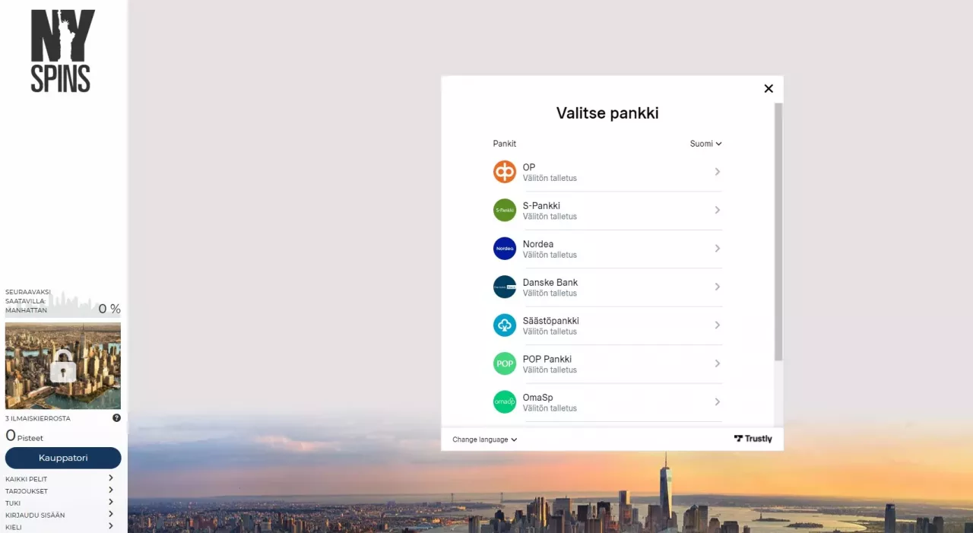Open the Change language dropdown
Screen dimensions: 973x533
(485, 439)
